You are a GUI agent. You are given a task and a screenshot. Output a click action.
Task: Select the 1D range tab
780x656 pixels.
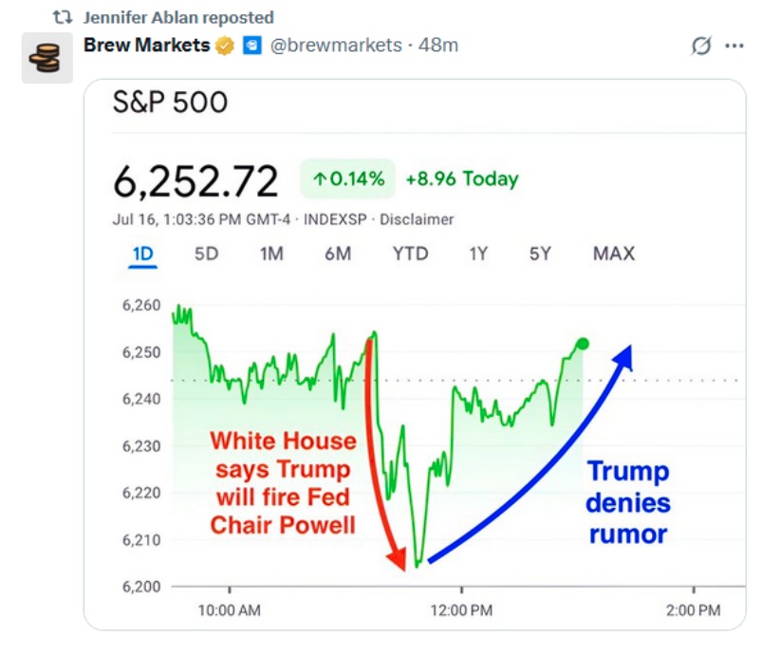[142, 254]
